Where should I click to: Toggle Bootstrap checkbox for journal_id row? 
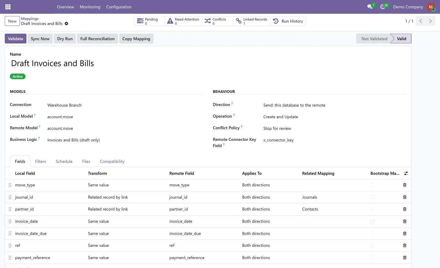[x=372, y=197]
